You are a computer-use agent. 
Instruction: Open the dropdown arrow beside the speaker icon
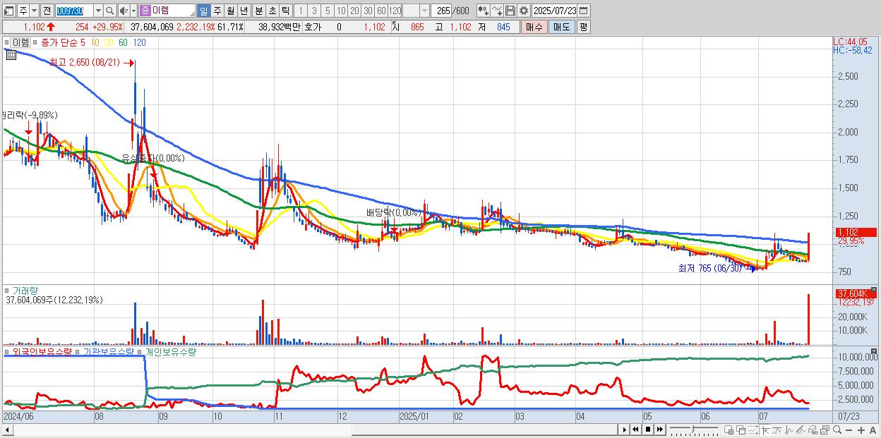[133, 11]
